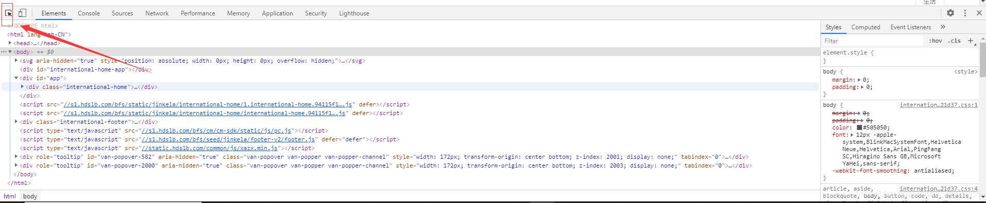Select the html lang zh-CN node

(x=39, y=34)
